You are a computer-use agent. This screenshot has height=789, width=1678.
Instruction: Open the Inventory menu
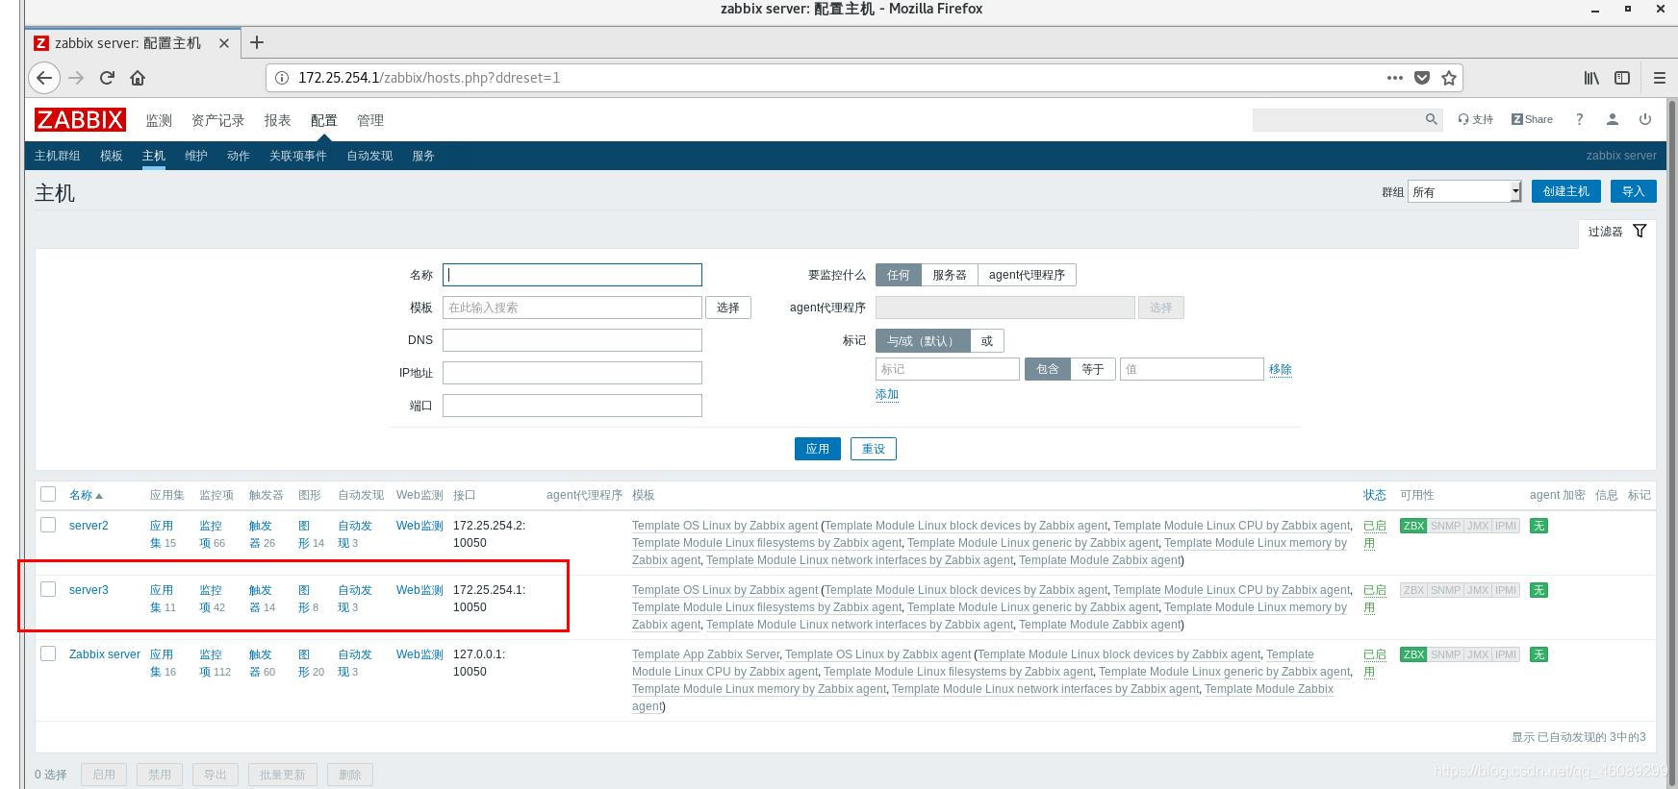click(x=218, y=120)
